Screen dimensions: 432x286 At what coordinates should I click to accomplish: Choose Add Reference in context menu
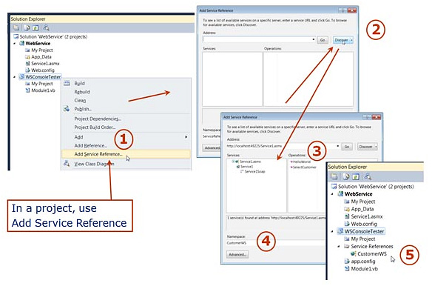tap(90, 145)
